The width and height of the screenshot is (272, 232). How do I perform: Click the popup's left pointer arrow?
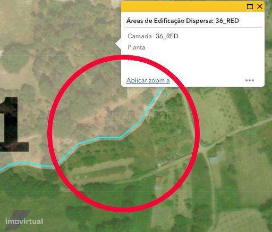click(x=118, y=44)
